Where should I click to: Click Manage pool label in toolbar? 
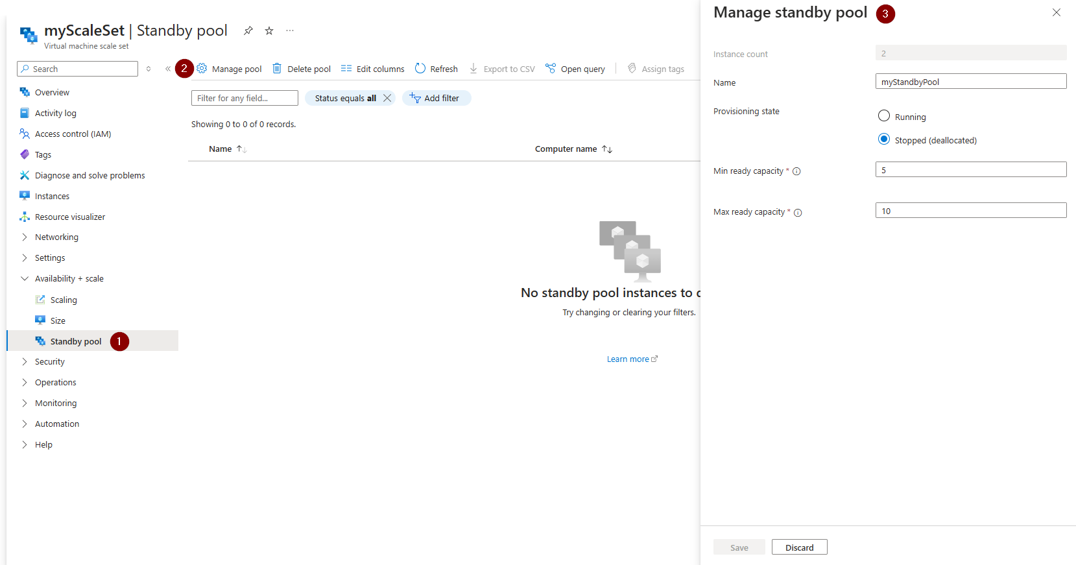(237, 69)
